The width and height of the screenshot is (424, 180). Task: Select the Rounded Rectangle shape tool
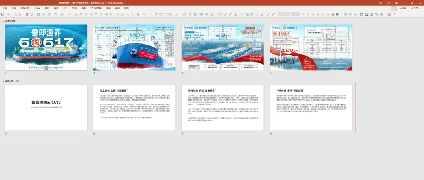pyautogui.click(x=161, y=14)
